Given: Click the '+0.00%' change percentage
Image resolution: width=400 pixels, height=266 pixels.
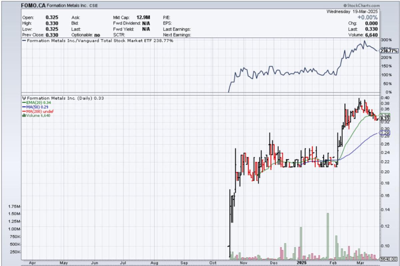Looking at the screenshot, I should (x=368, y=17).
